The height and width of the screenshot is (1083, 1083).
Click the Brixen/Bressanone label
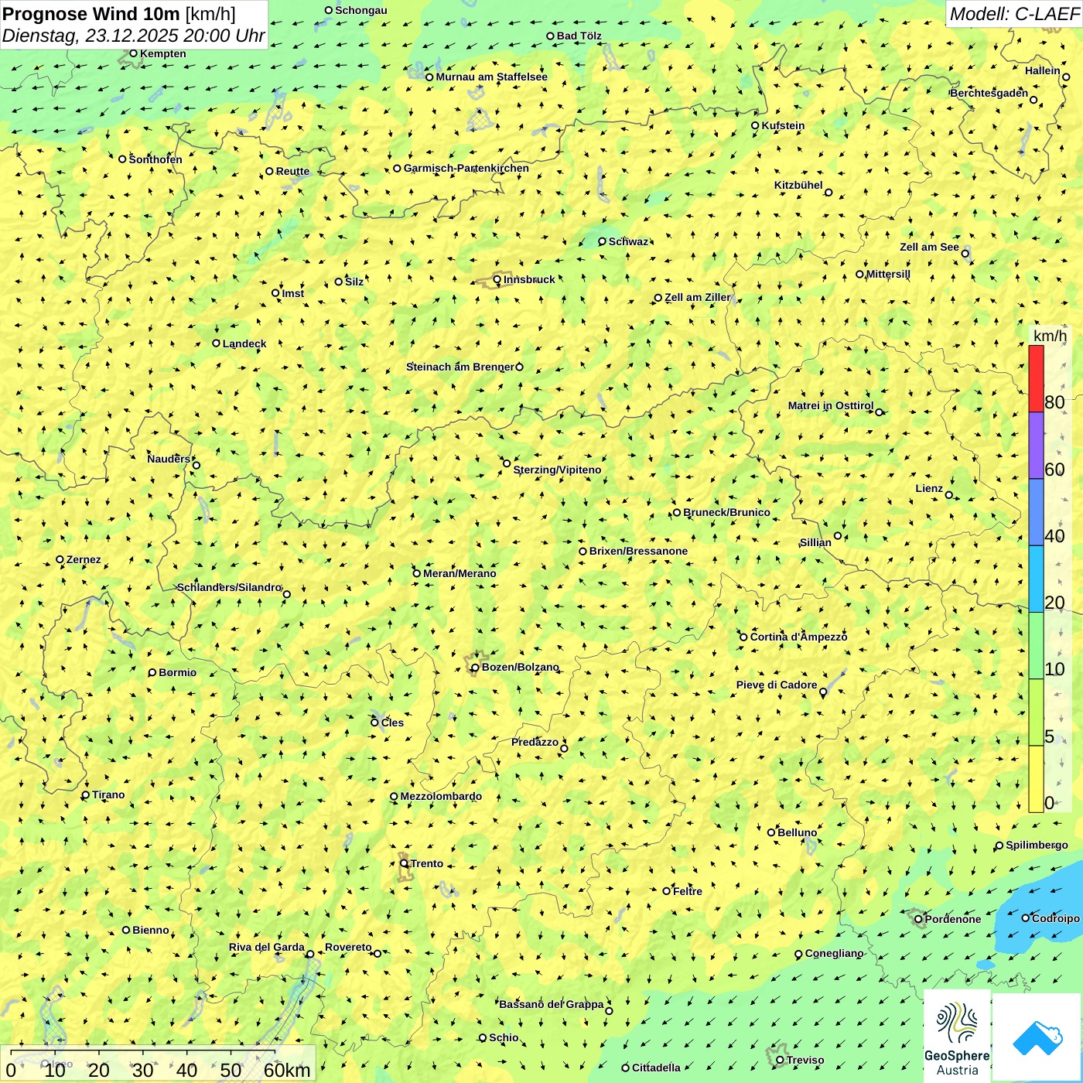pyautogui.click(x=638, y=551)
